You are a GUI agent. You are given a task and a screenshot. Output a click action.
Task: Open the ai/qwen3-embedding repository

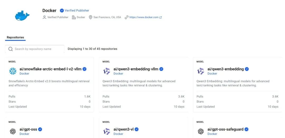tap(226, 69)
